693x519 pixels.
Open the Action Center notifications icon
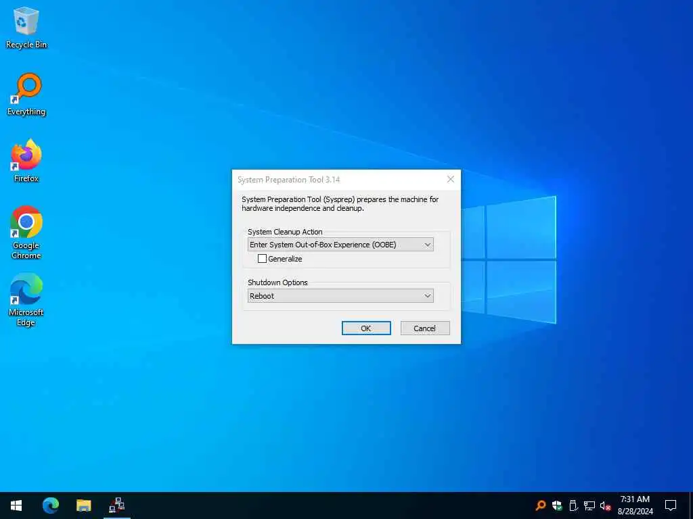pyautogui.click(x=671, y=505)
